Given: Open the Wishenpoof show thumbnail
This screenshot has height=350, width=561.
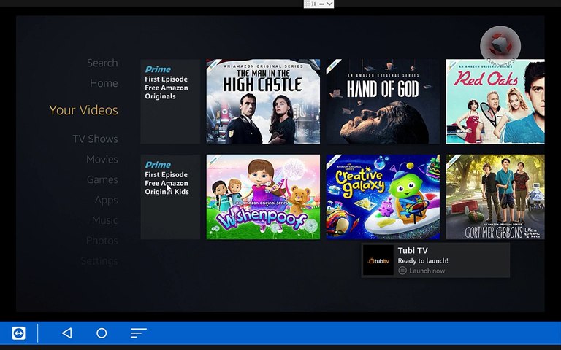Looking at the screenshot, I should click(263, 197).
